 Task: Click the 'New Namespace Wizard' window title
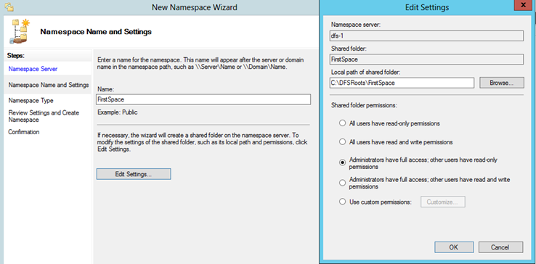click(195, 7)
